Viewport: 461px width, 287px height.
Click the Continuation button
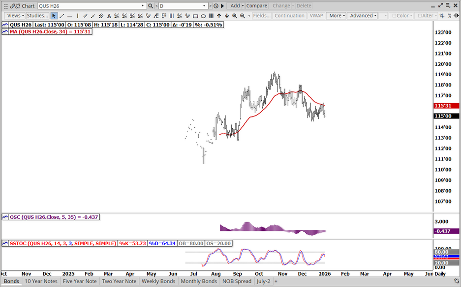click(289, 16)
